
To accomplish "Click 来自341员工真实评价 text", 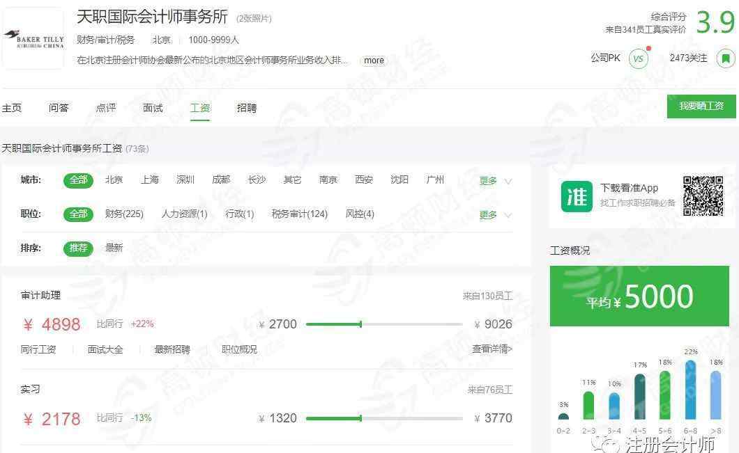I will (646, 30).
